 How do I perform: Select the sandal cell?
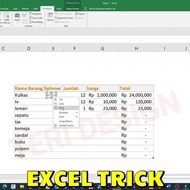click(29, 135)
